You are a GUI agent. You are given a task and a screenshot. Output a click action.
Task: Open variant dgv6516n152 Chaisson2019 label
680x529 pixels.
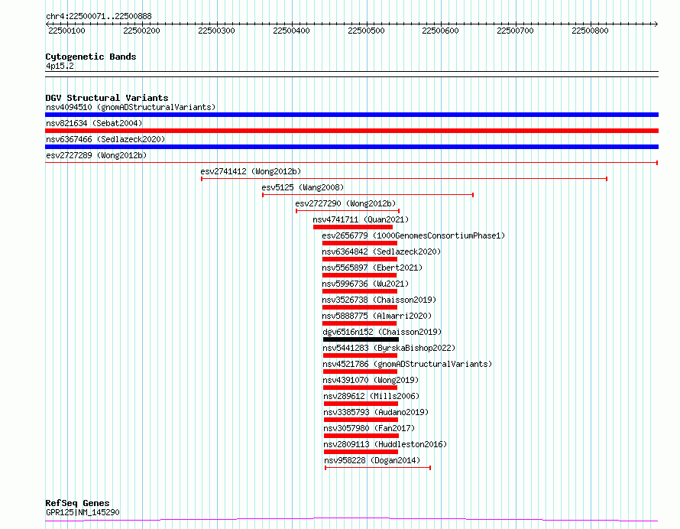click(382, 332)
